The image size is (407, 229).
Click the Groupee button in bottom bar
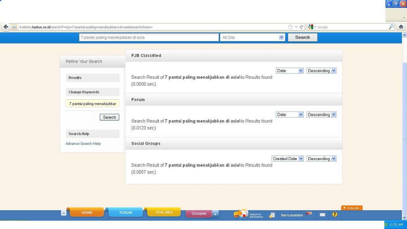pyautogui.click(x=199, y=213)
